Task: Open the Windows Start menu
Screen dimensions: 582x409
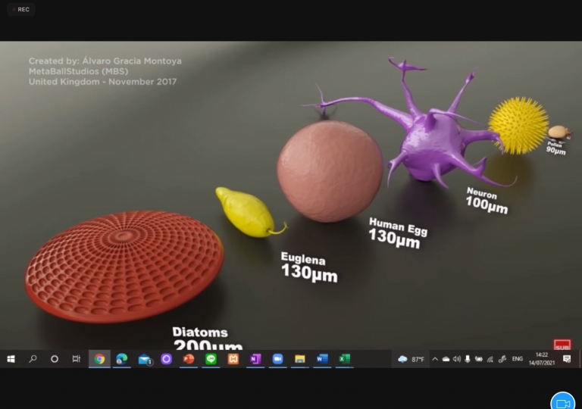Action: coord(11,359)
